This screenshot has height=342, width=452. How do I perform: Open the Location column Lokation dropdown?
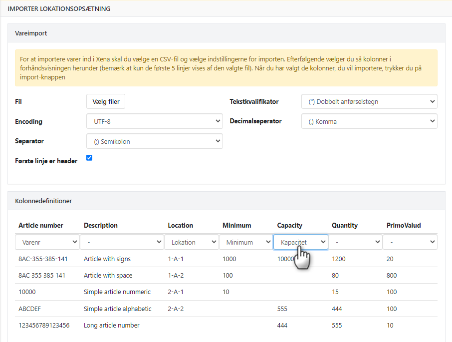[x=191, y=242]
